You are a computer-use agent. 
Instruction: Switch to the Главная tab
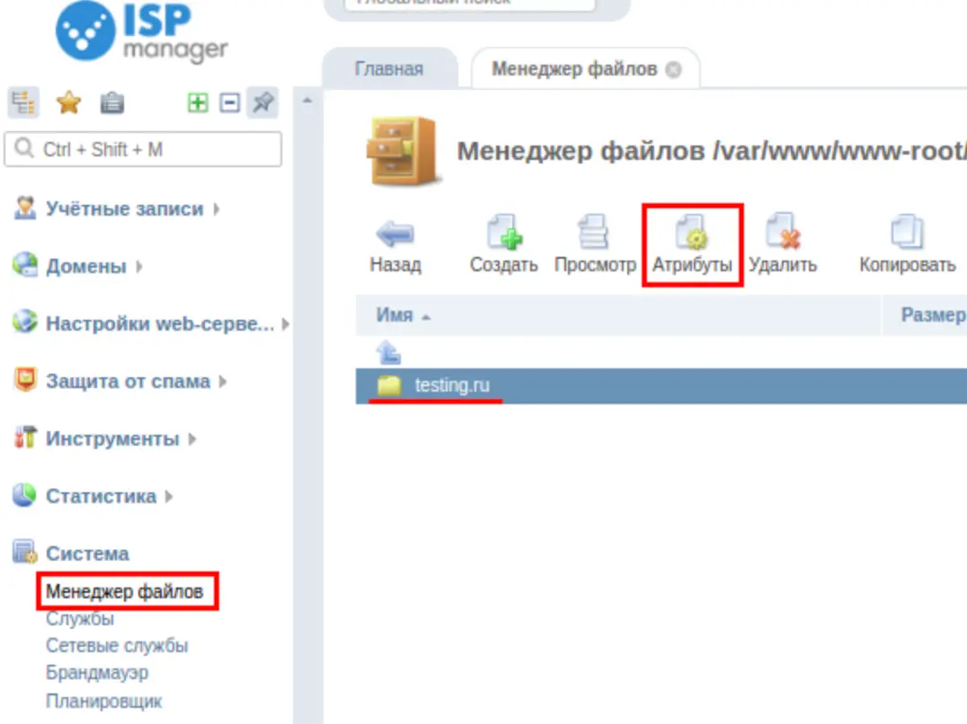(x=389, y=68)
